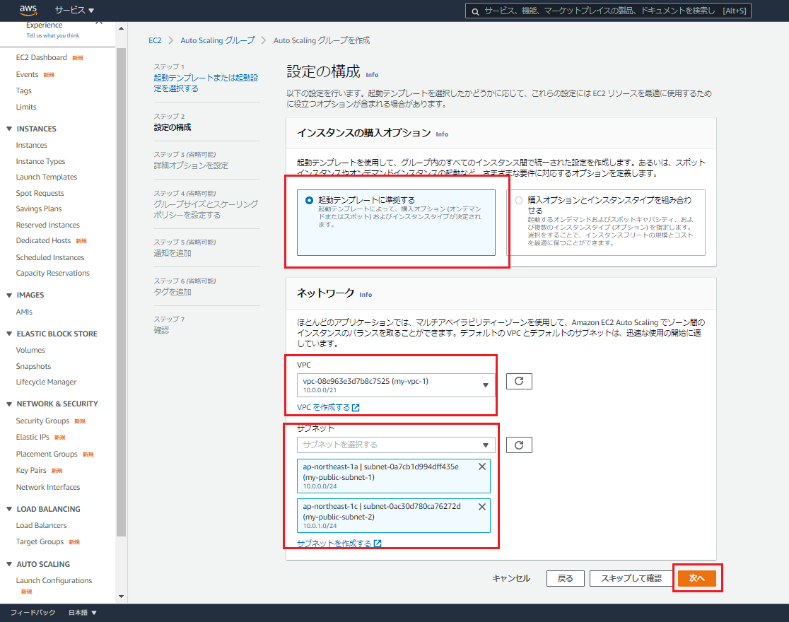
Task: Open Limits in sidebar
Action: (26, 107)
